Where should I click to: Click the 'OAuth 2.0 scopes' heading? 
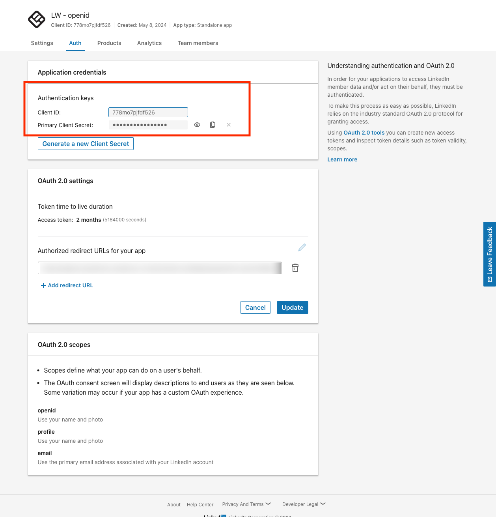click(x=64, y=345)
